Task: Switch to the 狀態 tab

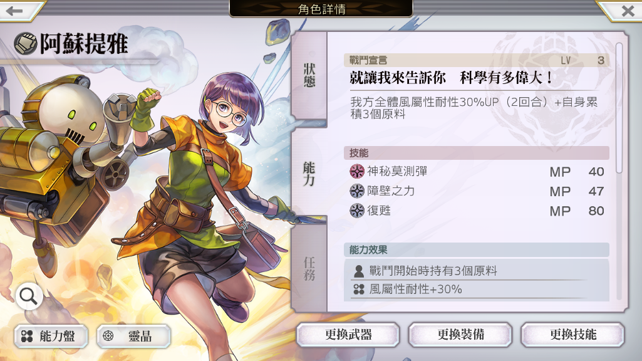Action: point(309,75)
